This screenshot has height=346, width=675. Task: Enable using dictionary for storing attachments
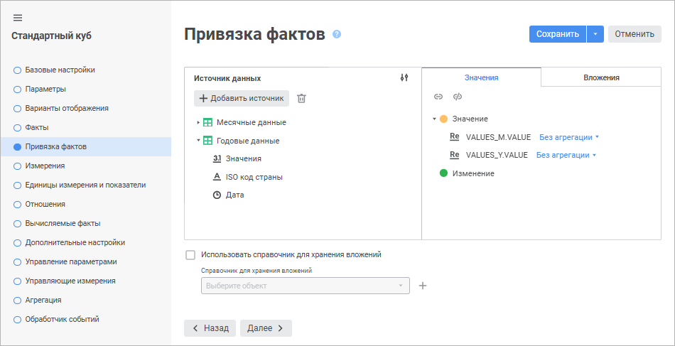click(190, 254)
